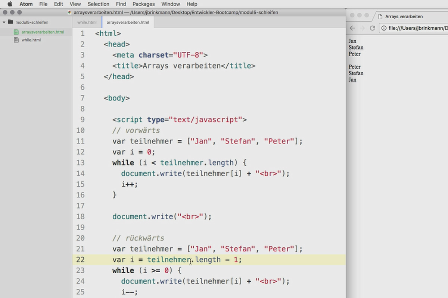Open the Apple menu

coord(10,4)
